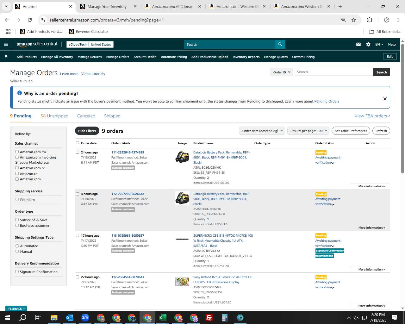Viewport: 405px width, 324px height.
Task: Switch to the Manage Your Inventory browser tab
Action: click(107, 6)
